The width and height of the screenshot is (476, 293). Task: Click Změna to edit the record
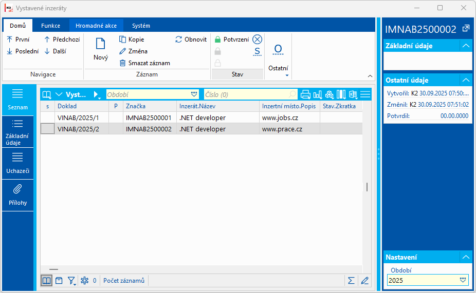point(133,51)
